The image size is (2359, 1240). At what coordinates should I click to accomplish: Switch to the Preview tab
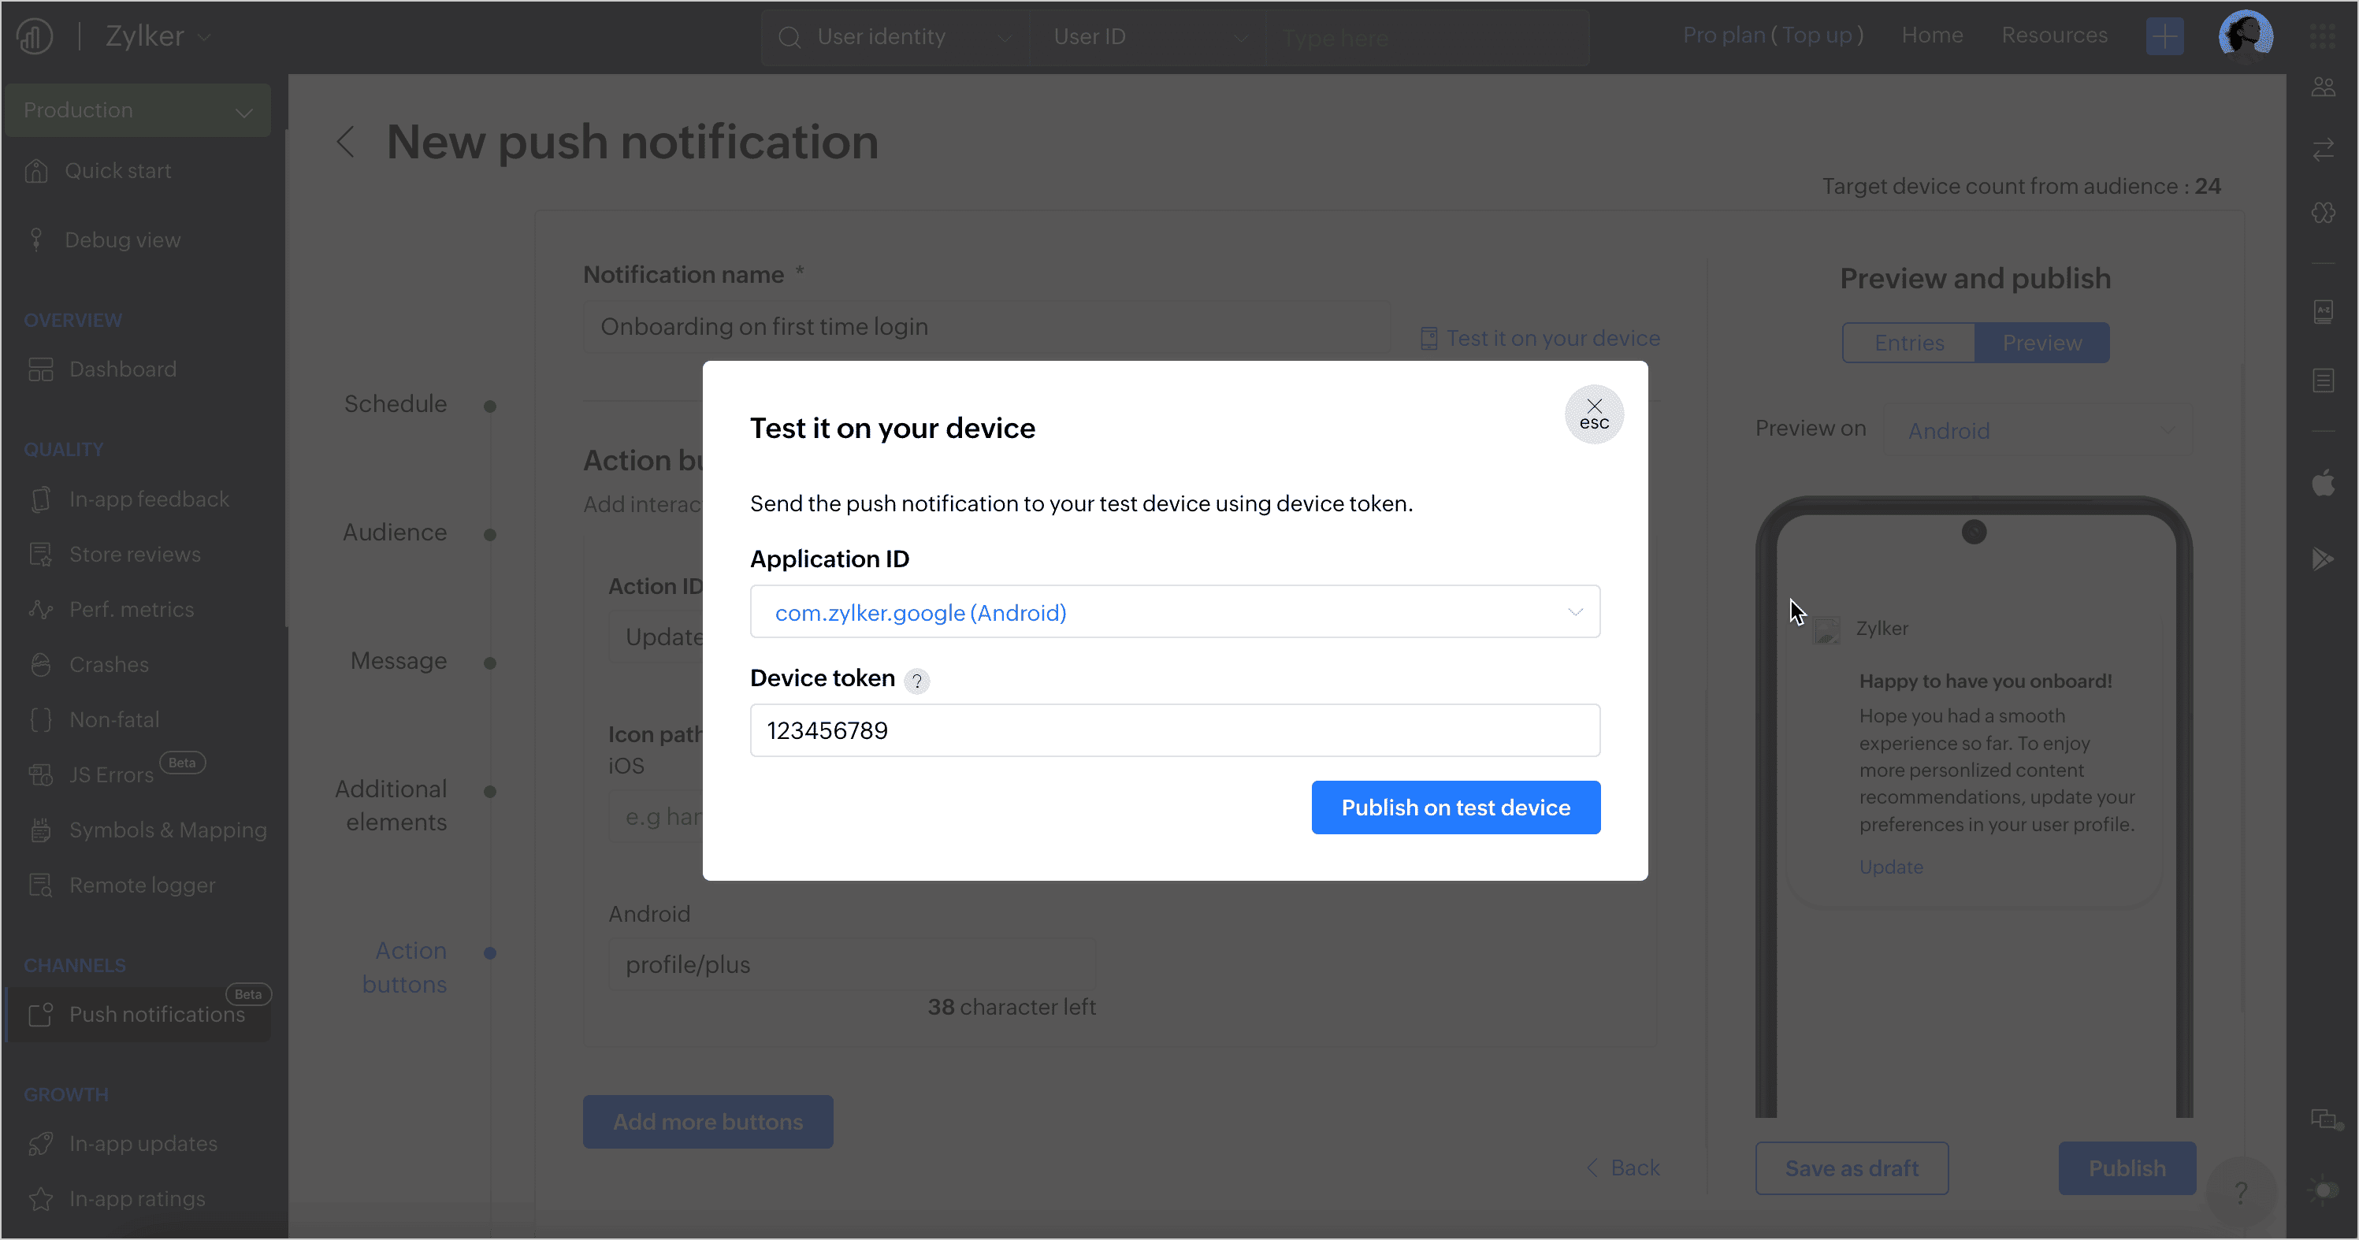(2041, 343)
